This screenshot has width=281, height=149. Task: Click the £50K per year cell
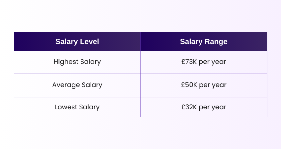[x=204, y=85]
